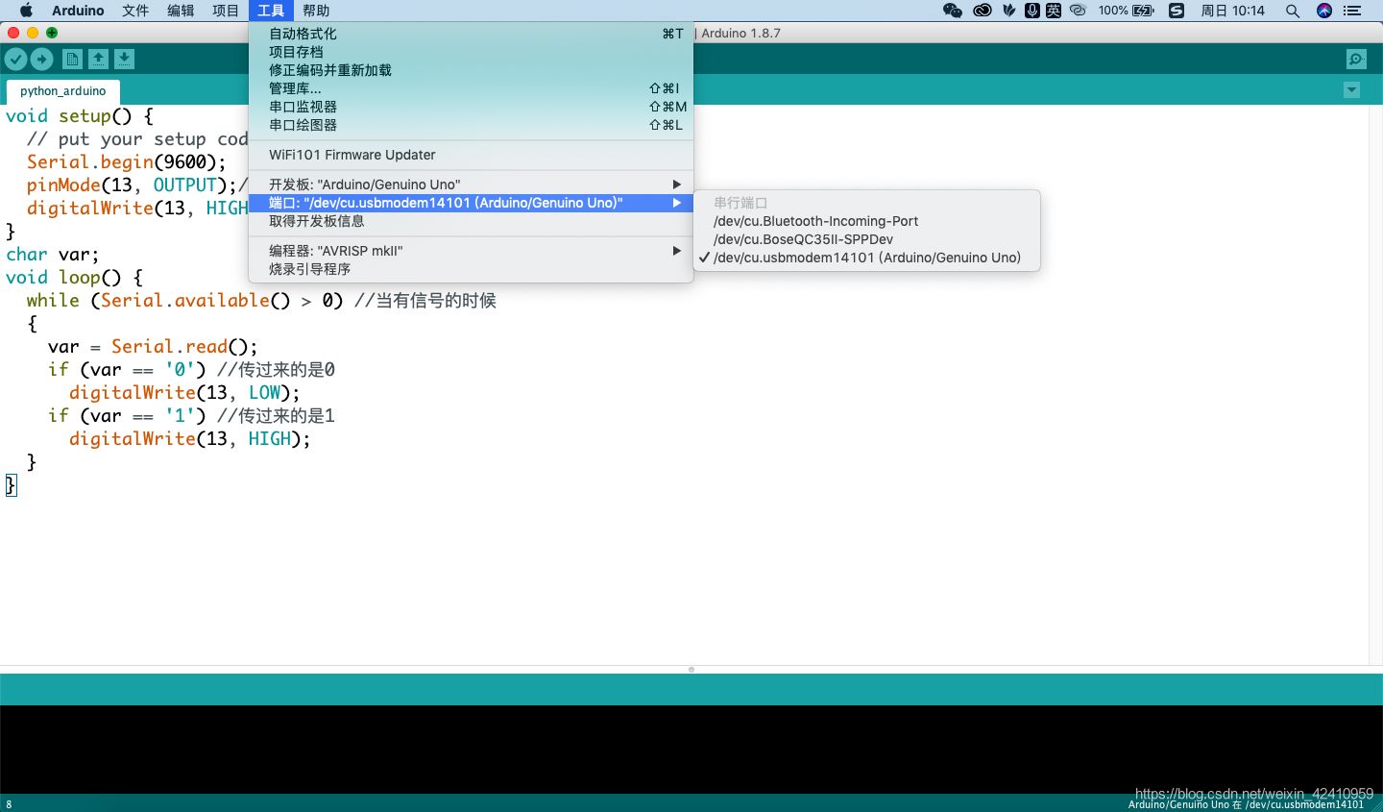The height and width of the screenshot is (812, 1383).
Task: Open Serial Monitor magnifier icon at right
Action: point(1356,59)
